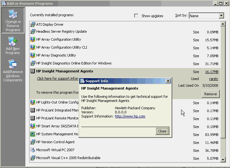Open the Sort by dropdown arrow
The width and height of the screenshot is (230, 168).
221,16
